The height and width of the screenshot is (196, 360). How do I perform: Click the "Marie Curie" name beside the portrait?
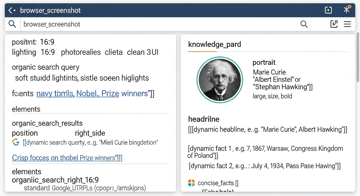tap(269, 72)
